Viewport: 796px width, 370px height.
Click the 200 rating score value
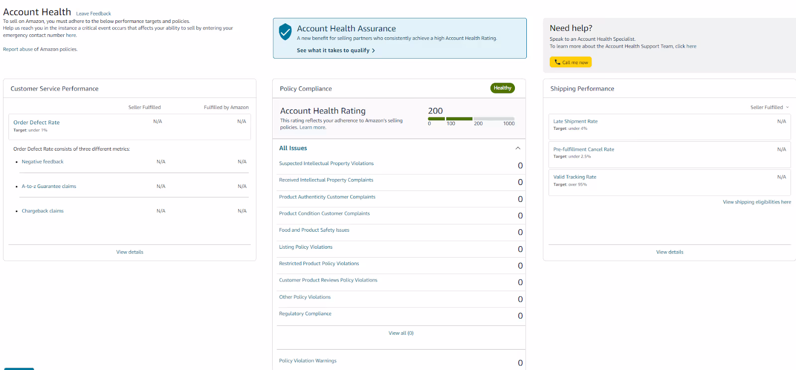click(x=435, y=111)
